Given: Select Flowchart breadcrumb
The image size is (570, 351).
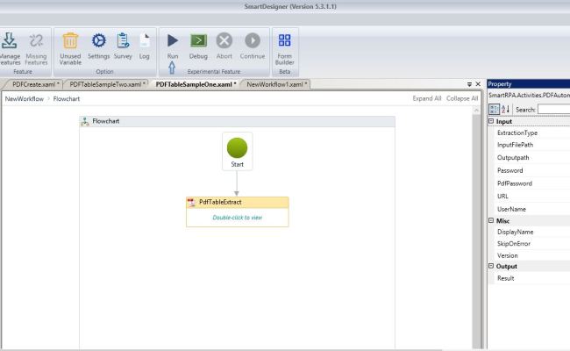Looking at the screenshot, I should [x=66, y=99].
